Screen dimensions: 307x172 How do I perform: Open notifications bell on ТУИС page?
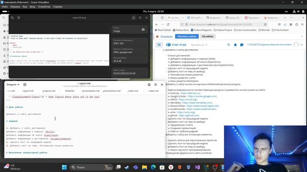(x=236, y=45)
